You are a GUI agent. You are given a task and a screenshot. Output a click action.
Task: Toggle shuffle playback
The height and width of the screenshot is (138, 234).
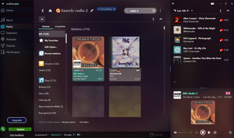(x=191, y=133)
